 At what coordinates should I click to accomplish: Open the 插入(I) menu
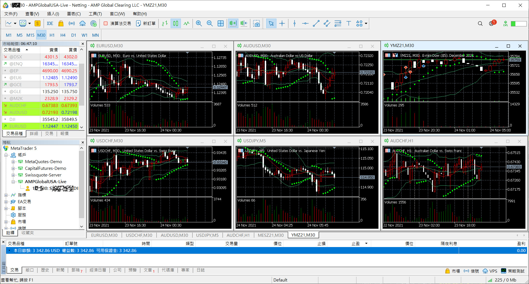(x=53, y=14)
